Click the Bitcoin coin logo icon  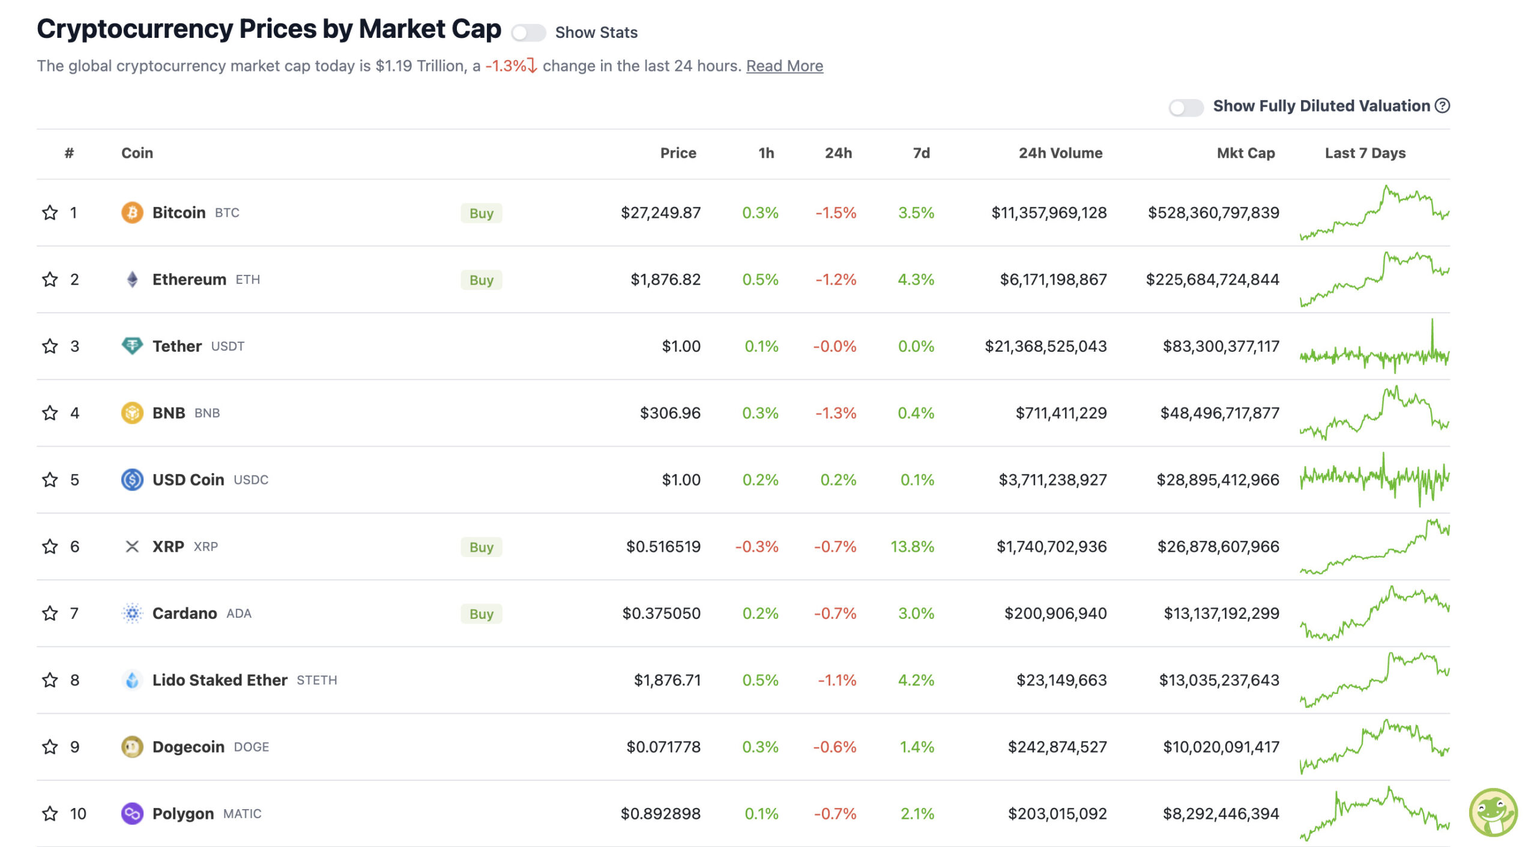[x=132, y=213]
